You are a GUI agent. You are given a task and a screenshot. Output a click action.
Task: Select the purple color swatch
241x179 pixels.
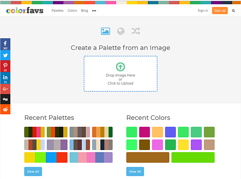click(x=196, y=145)
